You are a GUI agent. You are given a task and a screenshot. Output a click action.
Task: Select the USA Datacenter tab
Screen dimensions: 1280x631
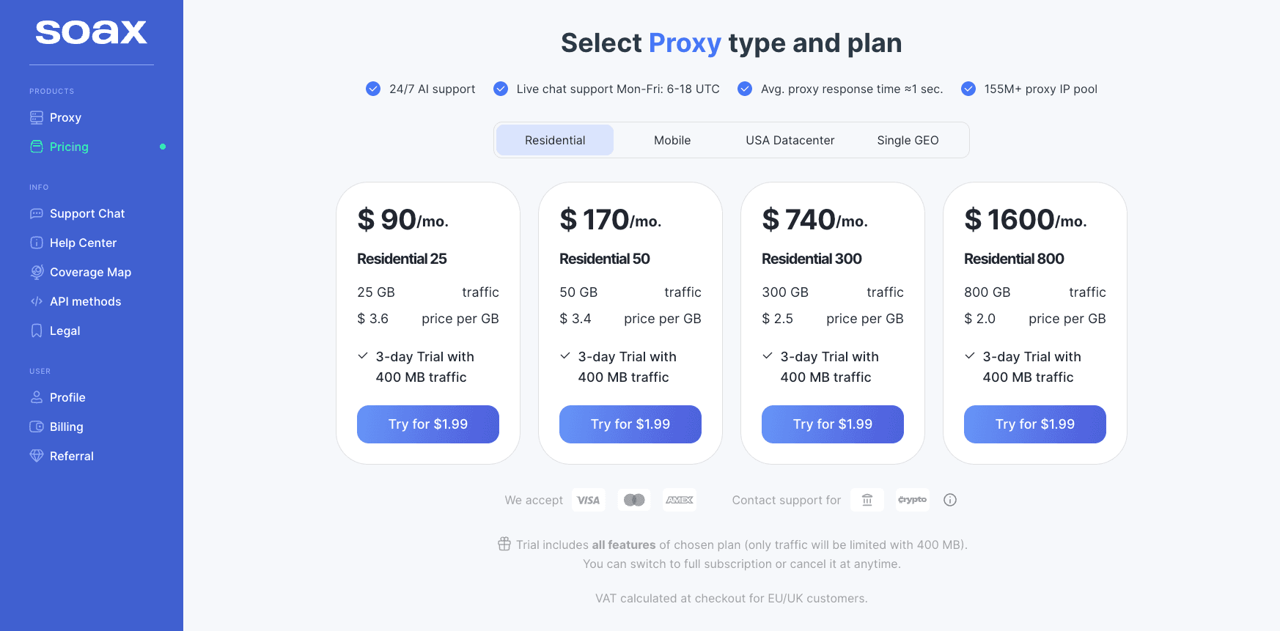tap(790, 141)
